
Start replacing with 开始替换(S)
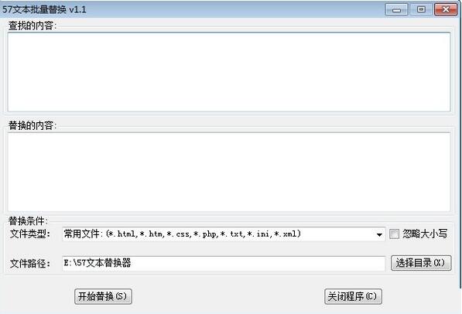[103, 296]
